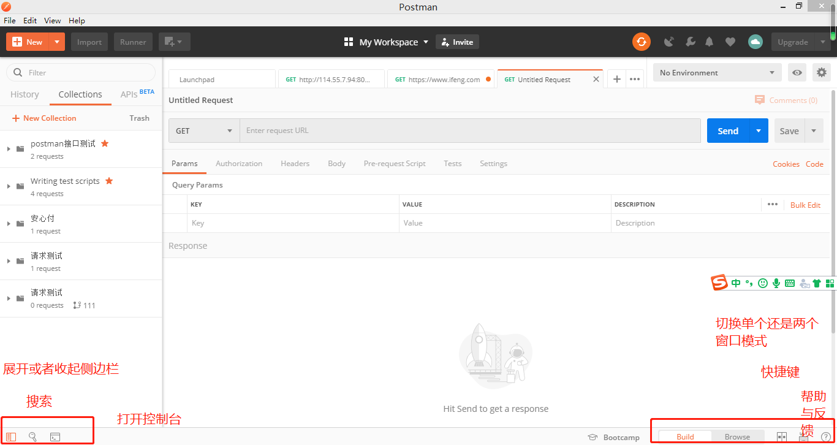Open the File menu
Image resolution: width=837 pixels, height=445 pixels.
(9, 20)
